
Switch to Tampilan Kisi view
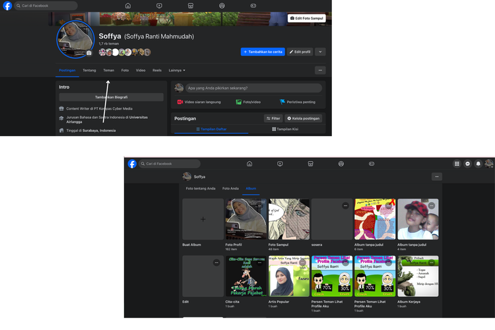tap(285, 129)
